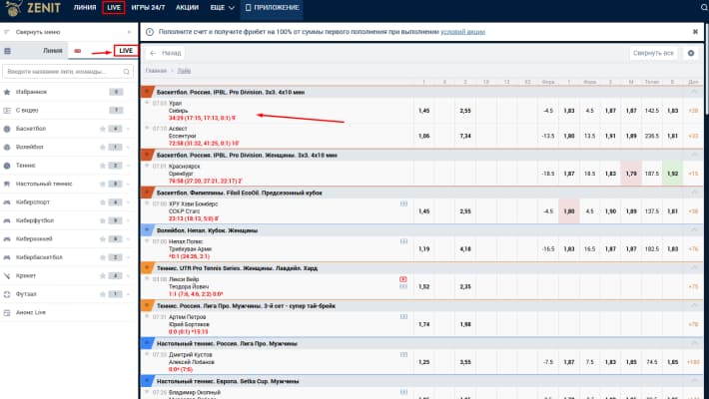The image size is (709, 399).
Task: Select the Настольный теннис icon in the sidebar
Action: [x=7, y=184]
